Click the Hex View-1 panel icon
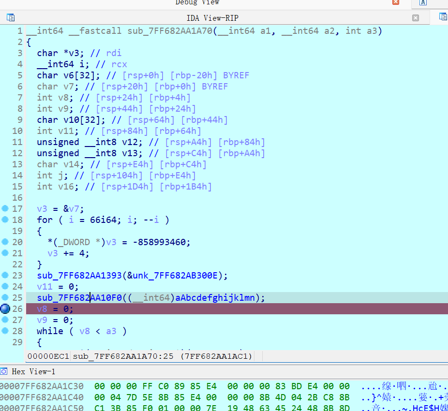The image size is (448, 411). 4,371
